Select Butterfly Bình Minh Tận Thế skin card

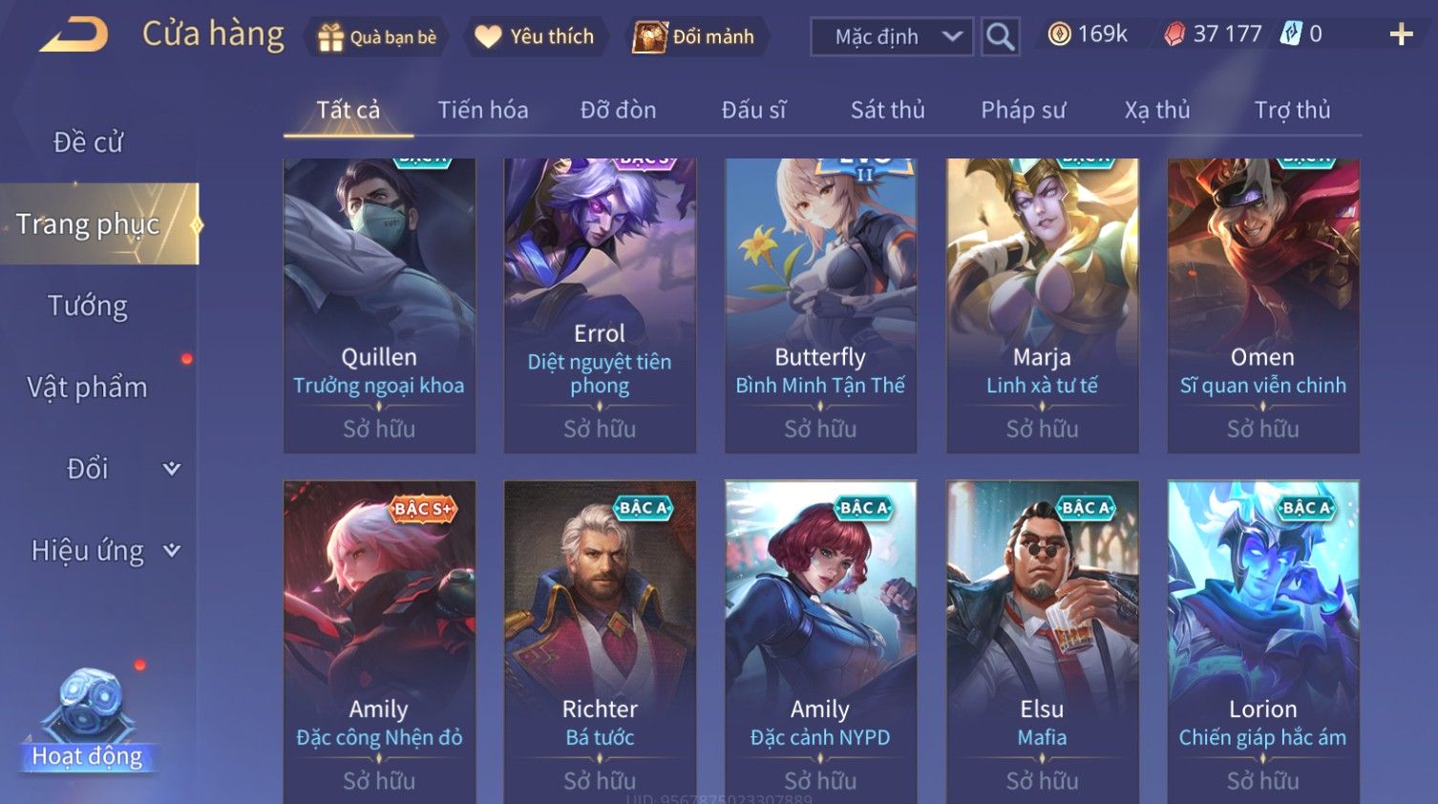point(820,306)
